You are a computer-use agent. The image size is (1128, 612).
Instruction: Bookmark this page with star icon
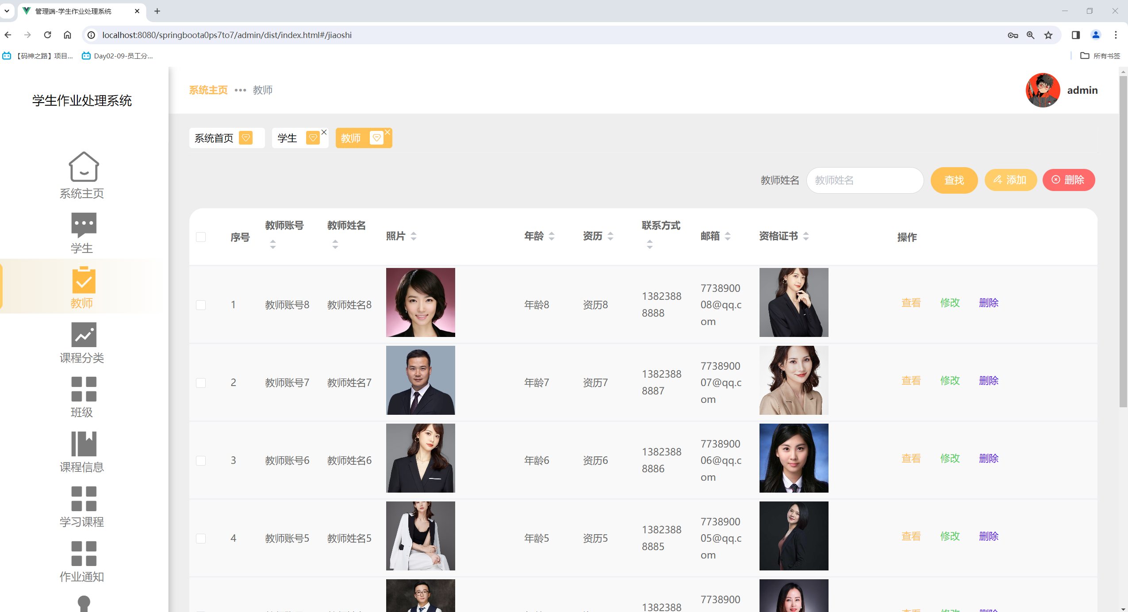[1048, 35]
